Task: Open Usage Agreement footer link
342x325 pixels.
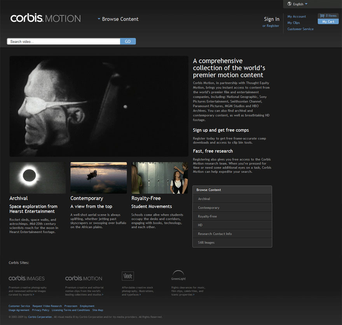Action: (19, 310)
